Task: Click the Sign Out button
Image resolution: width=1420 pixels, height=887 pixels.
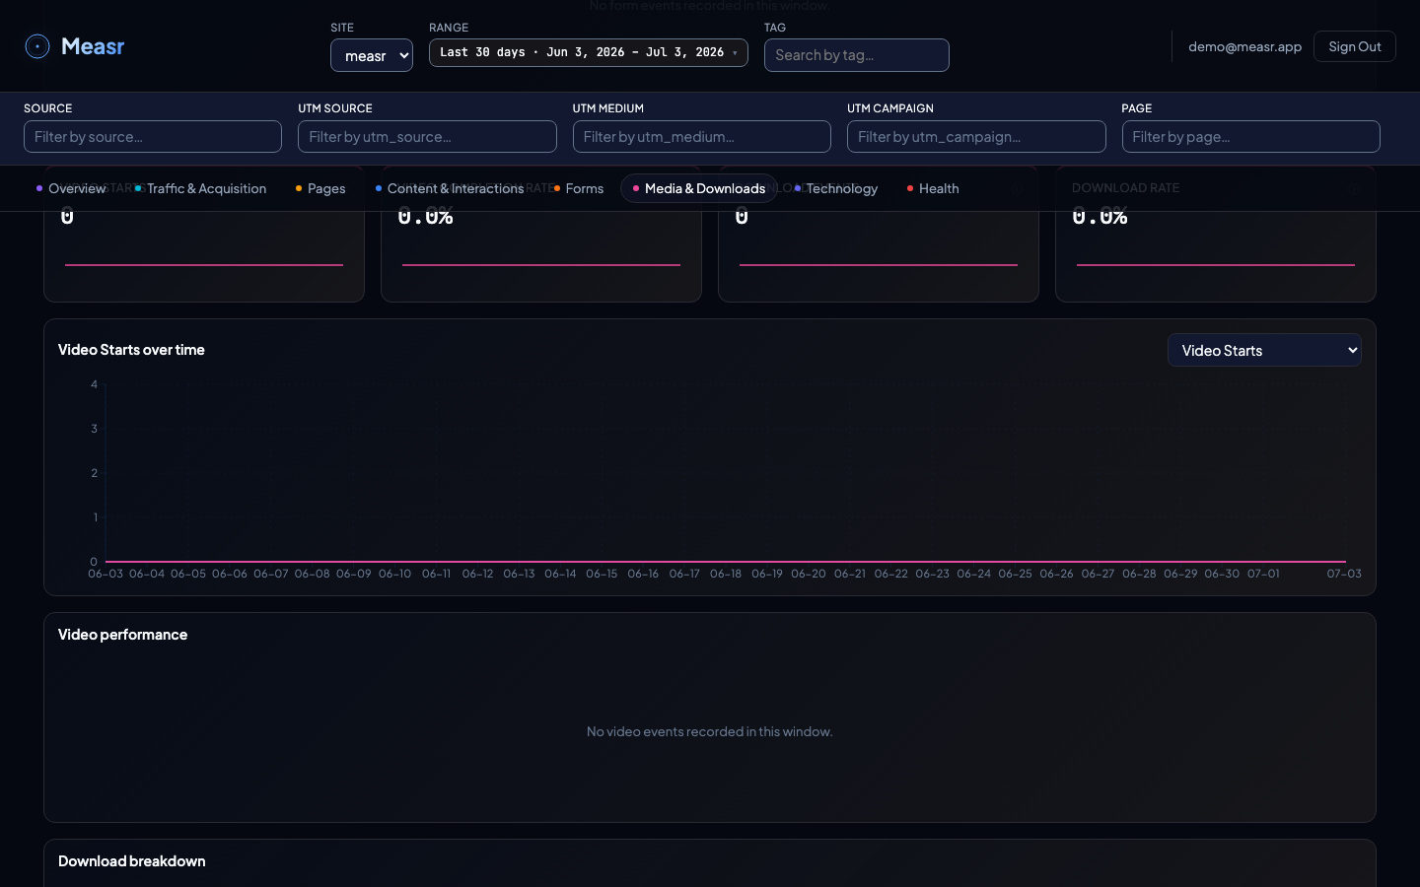Action: point(1355,46)
